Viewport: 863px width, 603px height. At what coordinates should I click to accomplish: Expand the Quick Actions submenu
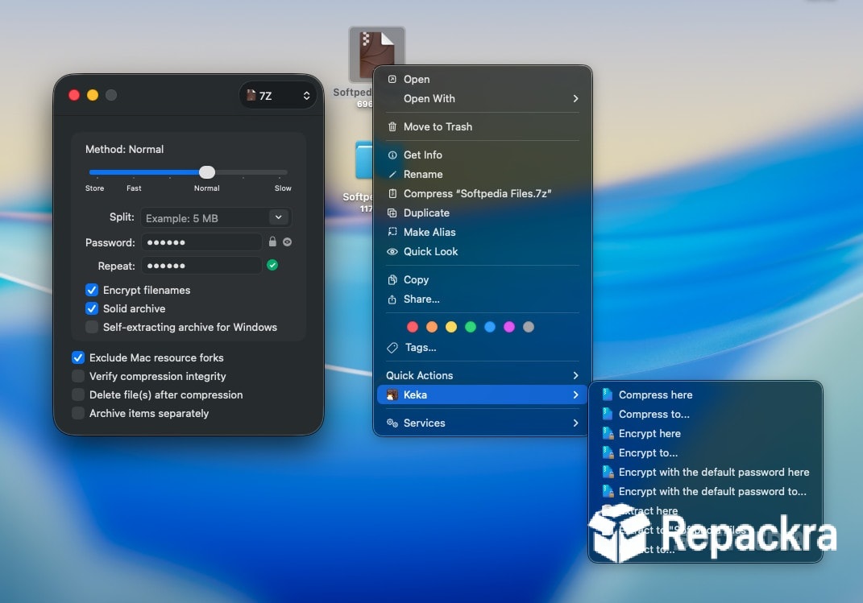click(x=575, y=375)
